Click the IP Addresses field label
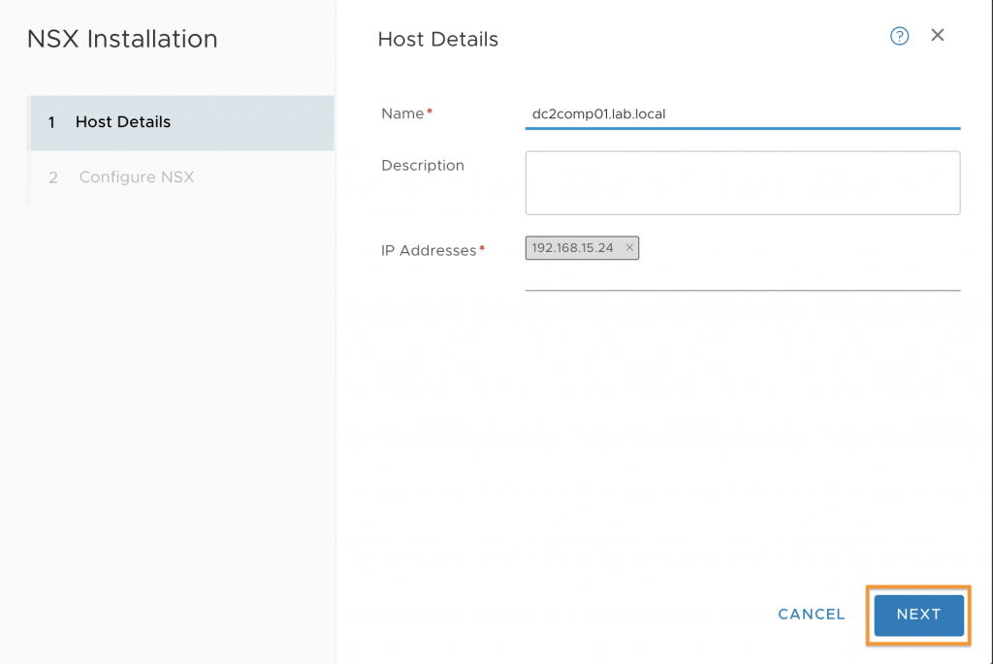The height and width of the screenshot is (664, 993). coord(429,251)
